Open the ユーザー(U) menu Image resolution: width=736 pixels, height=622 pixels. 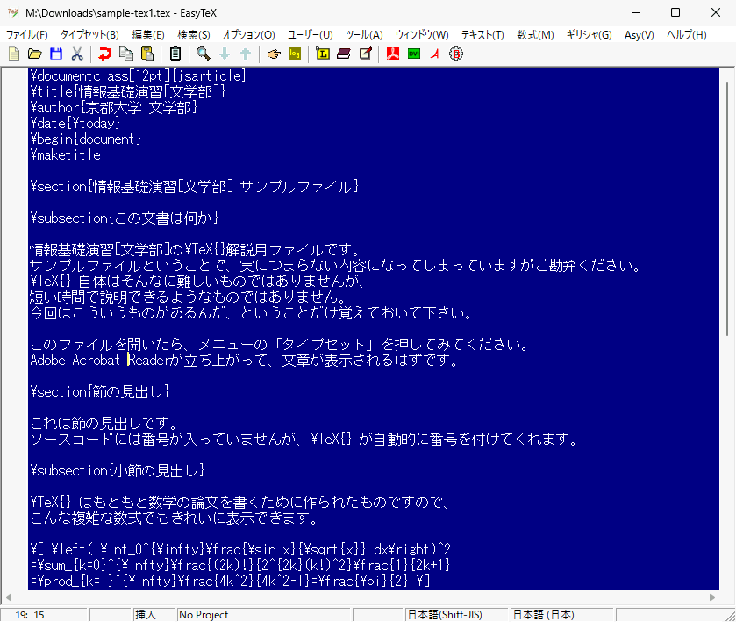coord(311,35)
